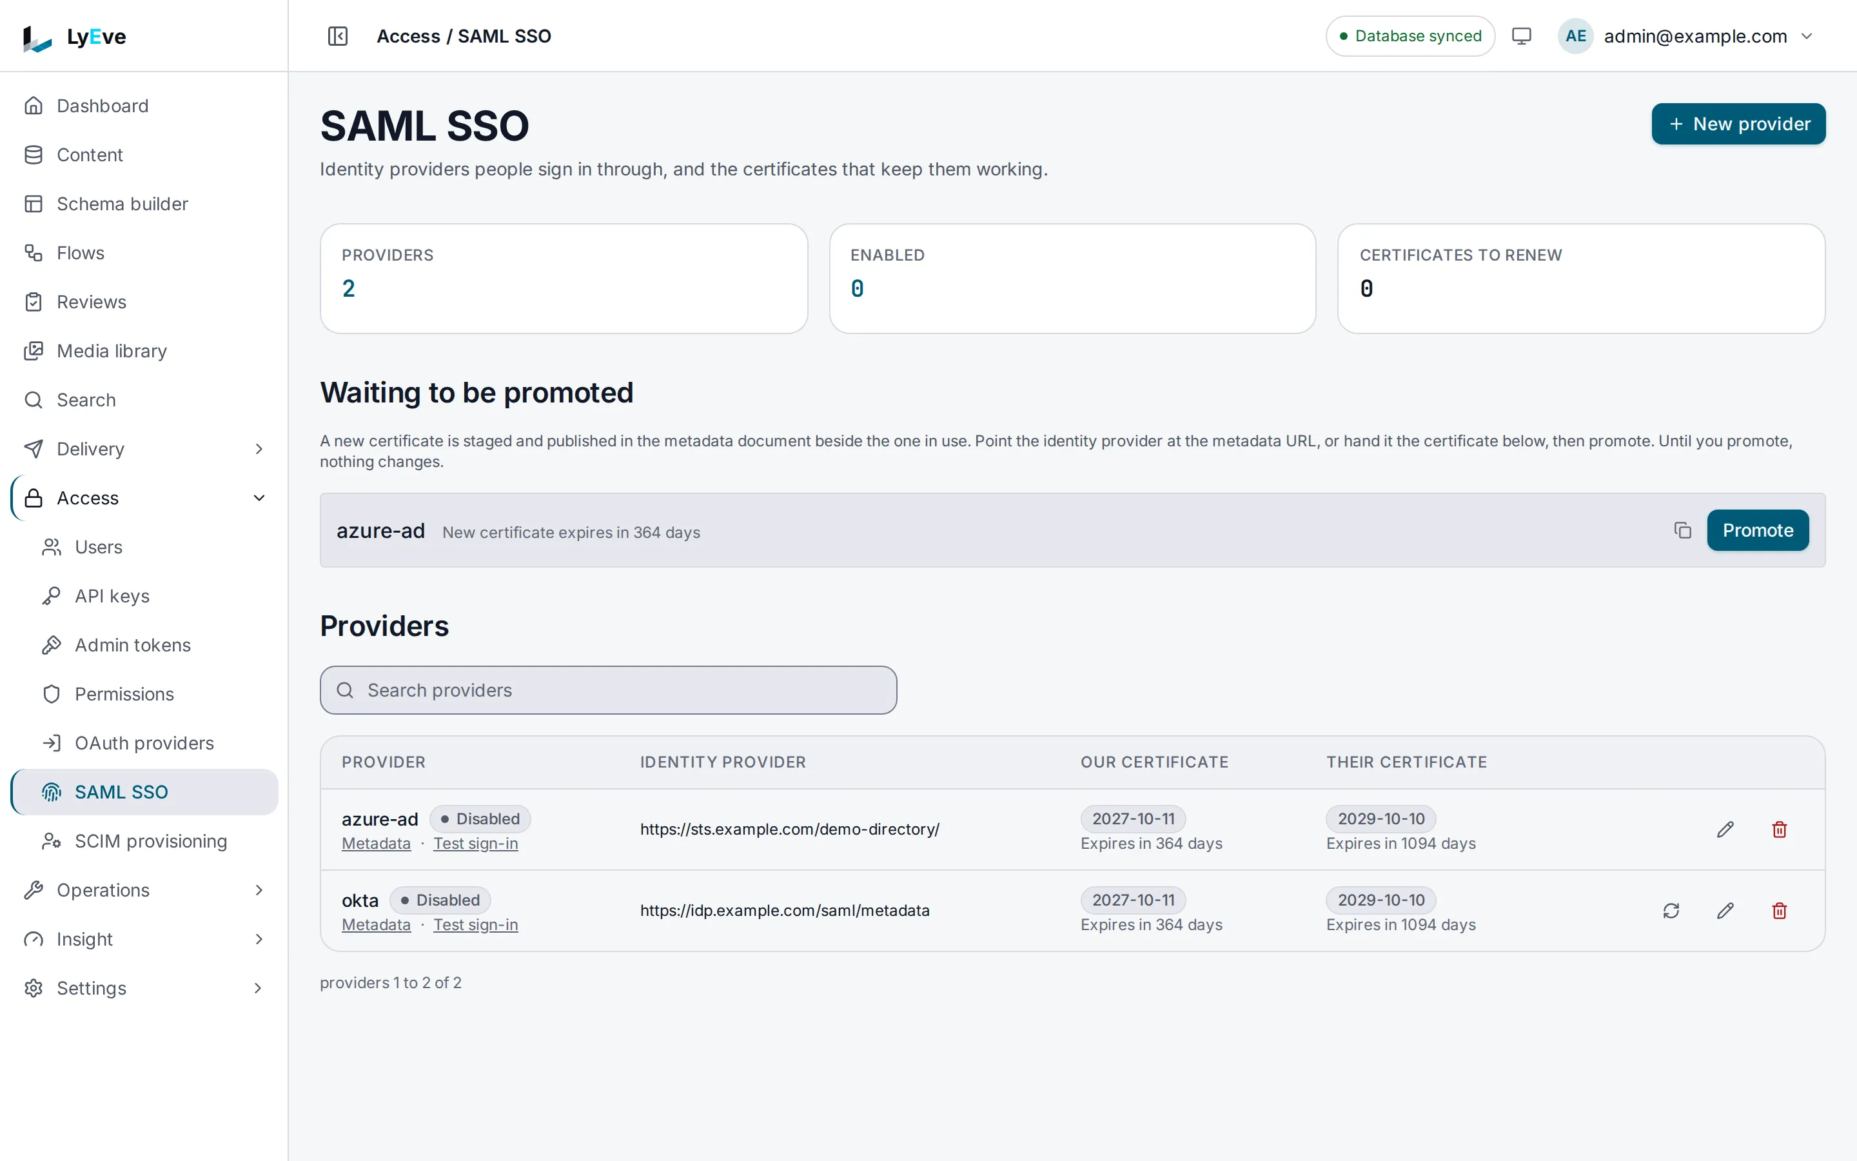The image size is (1857, 1161).
Task: Open OAuth providers
Action: click(x=144, y=743)
